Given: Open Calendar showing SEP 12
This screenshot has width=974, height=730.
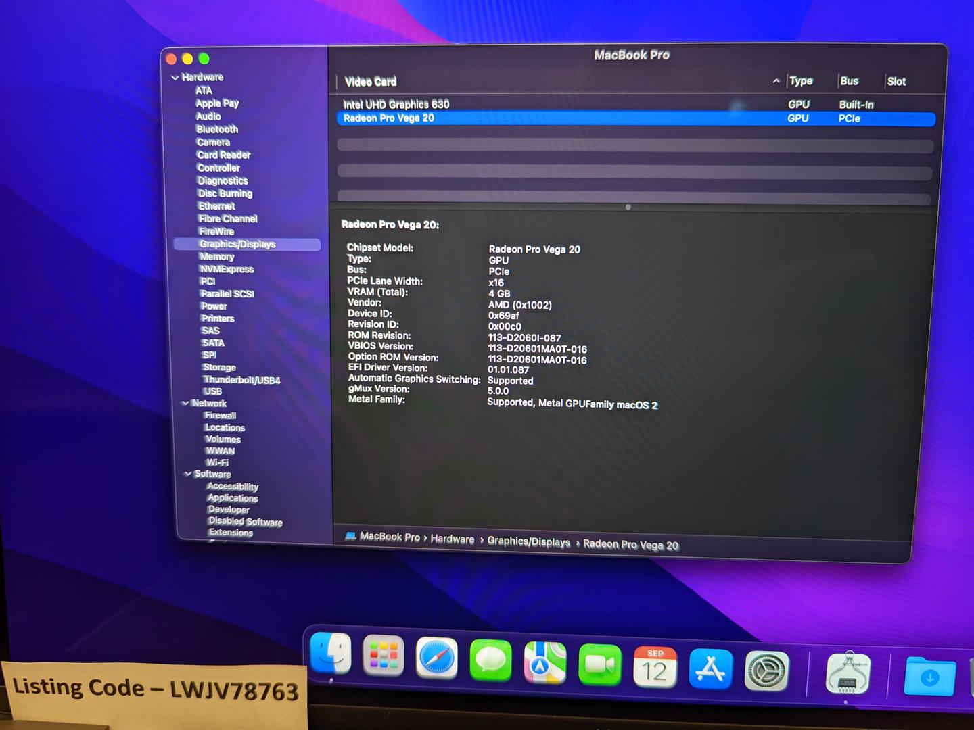Looking at the screenshot, I should click(655, 667).
